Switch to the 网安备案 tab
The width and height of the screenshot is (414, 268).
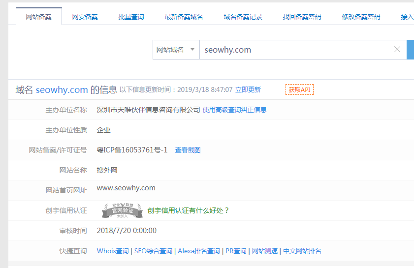pyautogui.click(x=85, y=17)
